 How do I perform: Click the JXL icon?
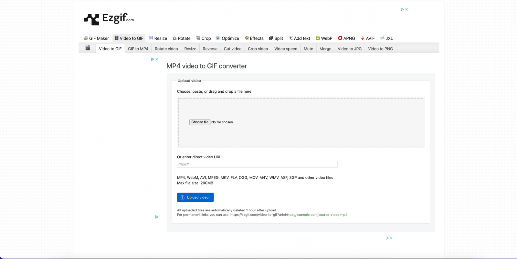pyautogui.click(x=382, y=38)
